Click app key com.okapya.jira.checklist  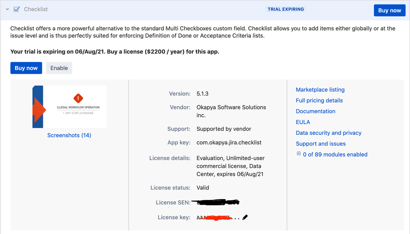[x=229, y=143]
